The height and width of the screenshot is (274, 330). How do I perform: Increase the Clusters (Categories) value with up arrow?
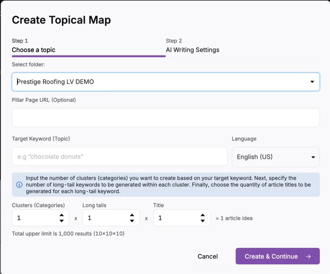pos(62,215)
